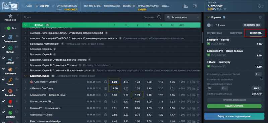Open the Baltbet logo home page
The image size is (268, 123).
click(x=10, y=6)
